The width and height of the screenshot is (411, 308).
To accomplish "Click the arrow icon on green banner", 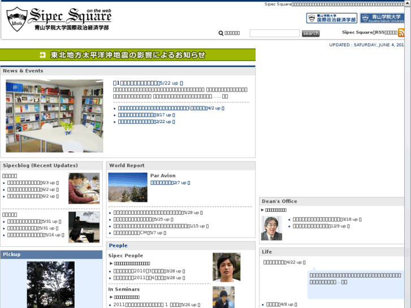I will tap(42, 55).
